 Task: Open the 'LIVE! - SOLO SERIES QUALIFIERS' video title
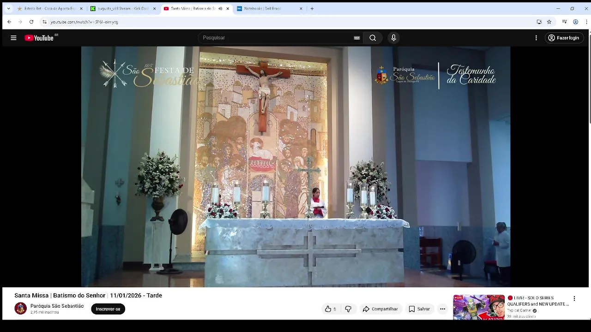(538, 301)
